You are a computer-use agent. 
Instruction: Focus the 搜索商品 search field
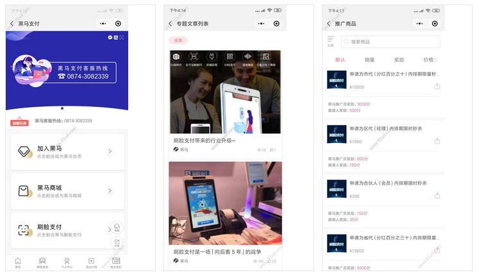[390, 42]
